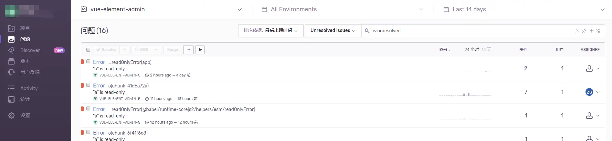Image resolution: width=612 pixels, height=141 pixels.
Task: Open the @babel/runtime-corejs2 readOnlyError issue link
Action: pyautogui.click(x=174, y=109)
